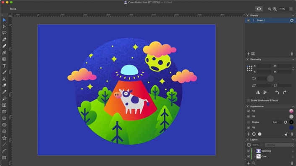Rotate clockwise with the right arrow

pyautogui.click(x=285, y=92)
